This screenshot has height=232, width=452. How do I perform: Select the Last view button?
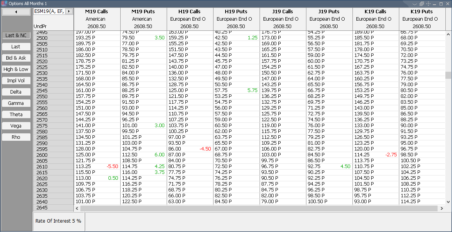(16, 47)
